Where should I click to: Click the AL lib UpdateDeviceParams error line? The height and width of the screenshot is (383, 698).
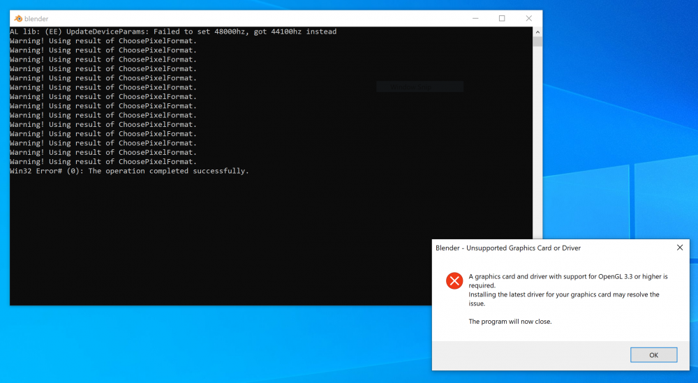point(173,31)
